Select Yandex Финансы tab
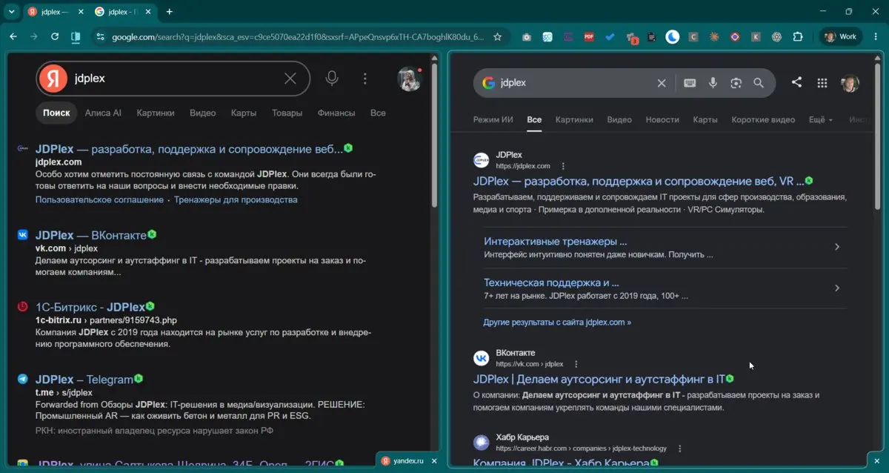889x473 pixels. pyautogui.click(x=336, y=113)
